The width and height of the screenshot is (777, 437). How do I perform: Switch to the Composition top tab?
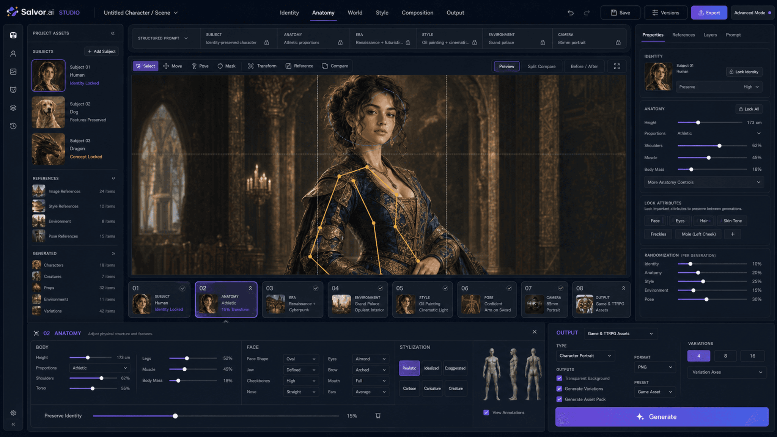click(417, 13)
